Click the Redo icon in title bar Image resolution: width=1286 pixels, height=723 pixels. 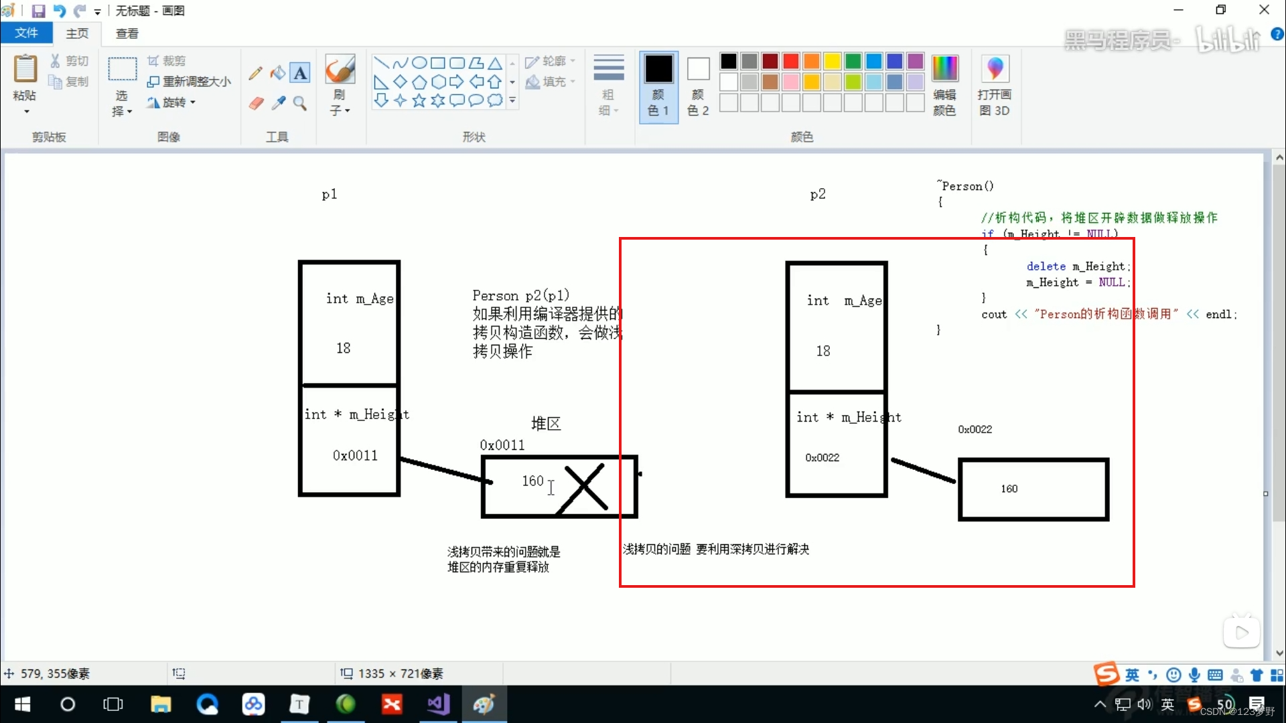(x=80, y=11)
